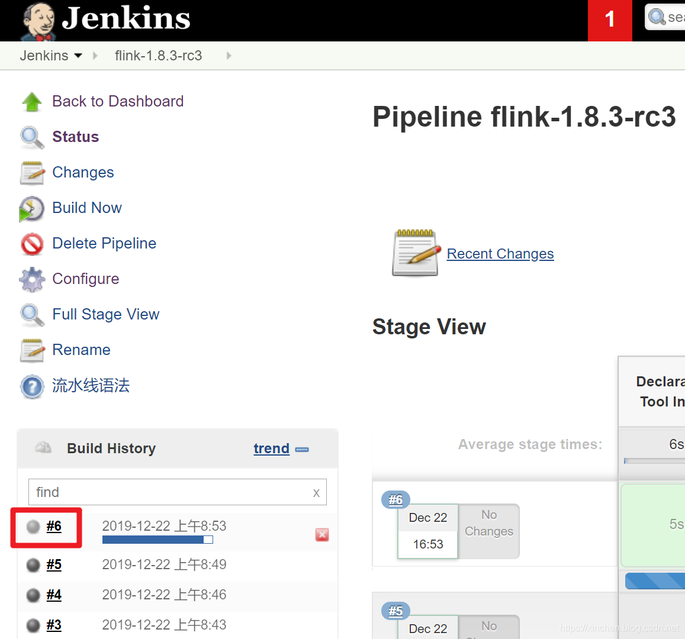
Task: Click the green Back to Dashboard arrow icon
Action: (32, 102)
